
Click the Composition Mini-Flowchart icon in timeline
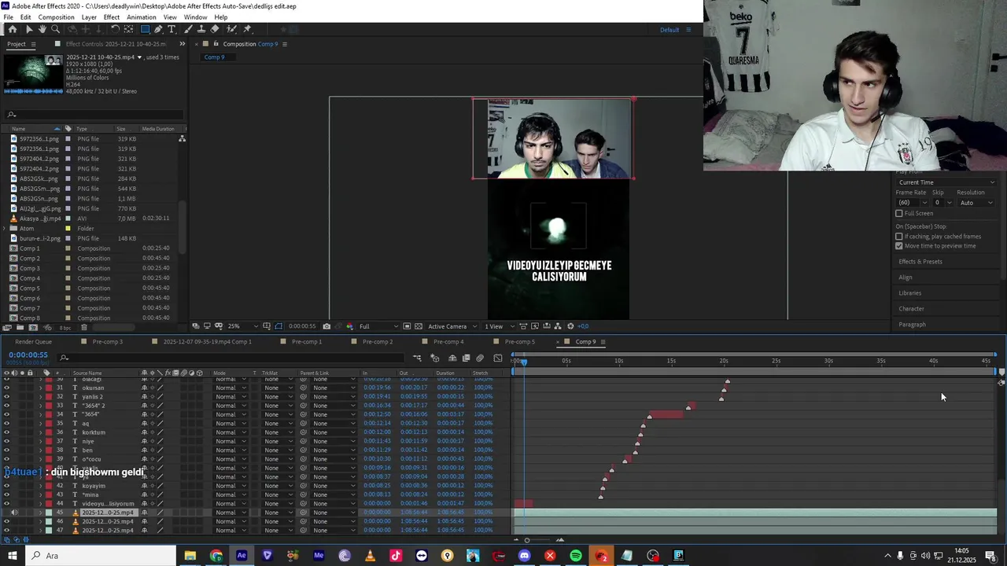pos(417,358)
